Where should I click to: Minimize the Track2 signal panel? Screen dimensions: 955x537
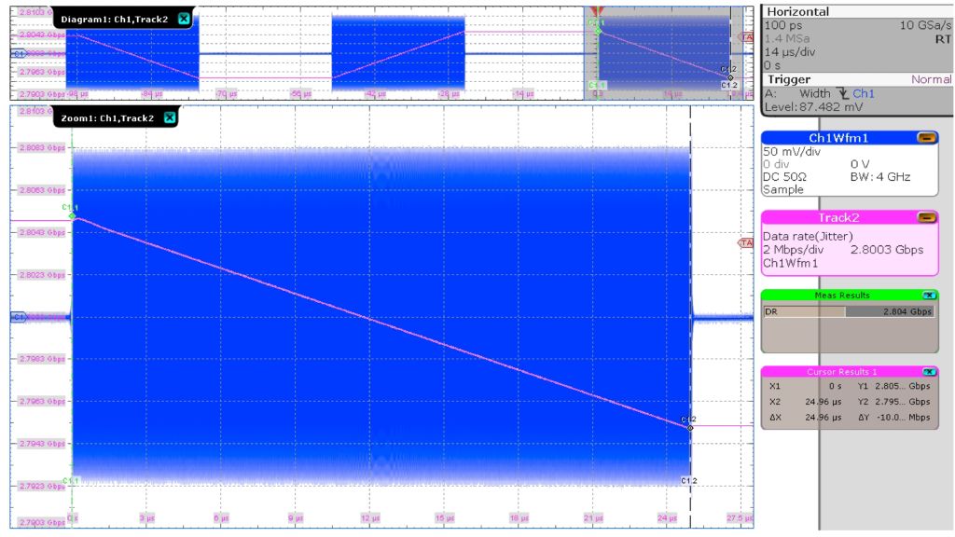pos(926,218)
